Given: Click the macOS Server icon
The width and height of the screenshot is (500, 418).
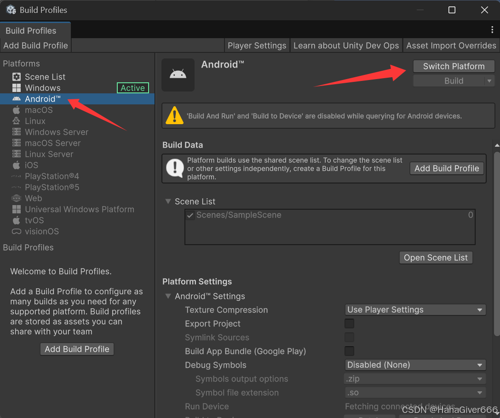Looking at the screenshot, I should (17, 143).
